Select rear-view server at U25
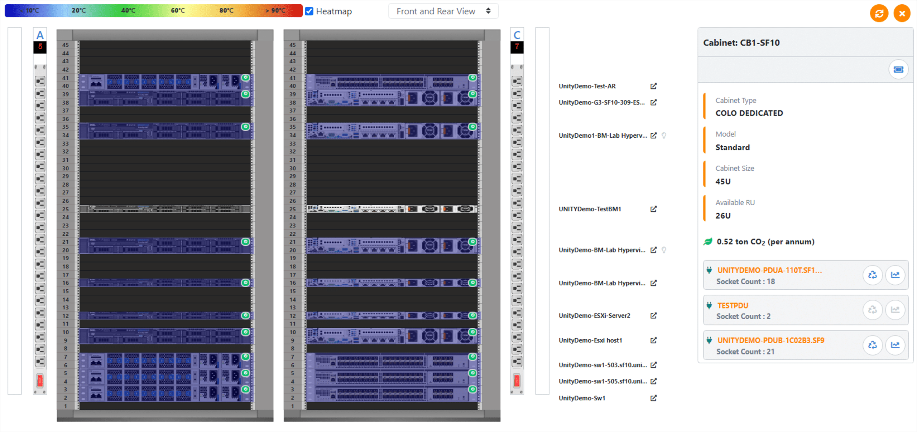Screen dimensions: 917x432 (x=392, y=209)
